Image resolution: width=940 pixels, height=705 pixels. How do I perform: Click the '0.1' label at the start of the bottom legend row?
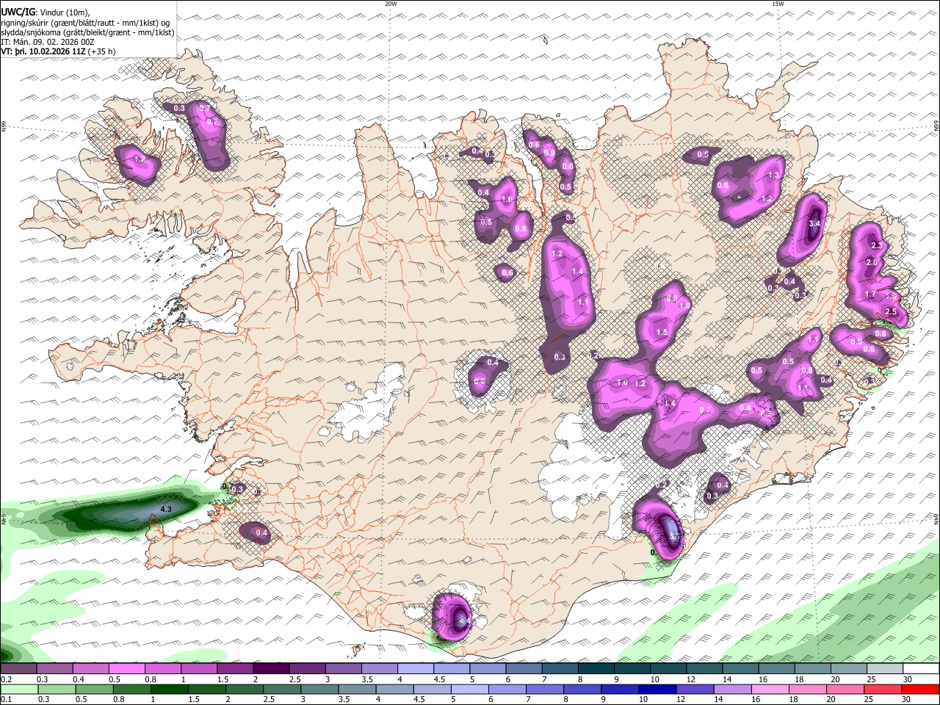pyautogui.click(x=7, y=700)
